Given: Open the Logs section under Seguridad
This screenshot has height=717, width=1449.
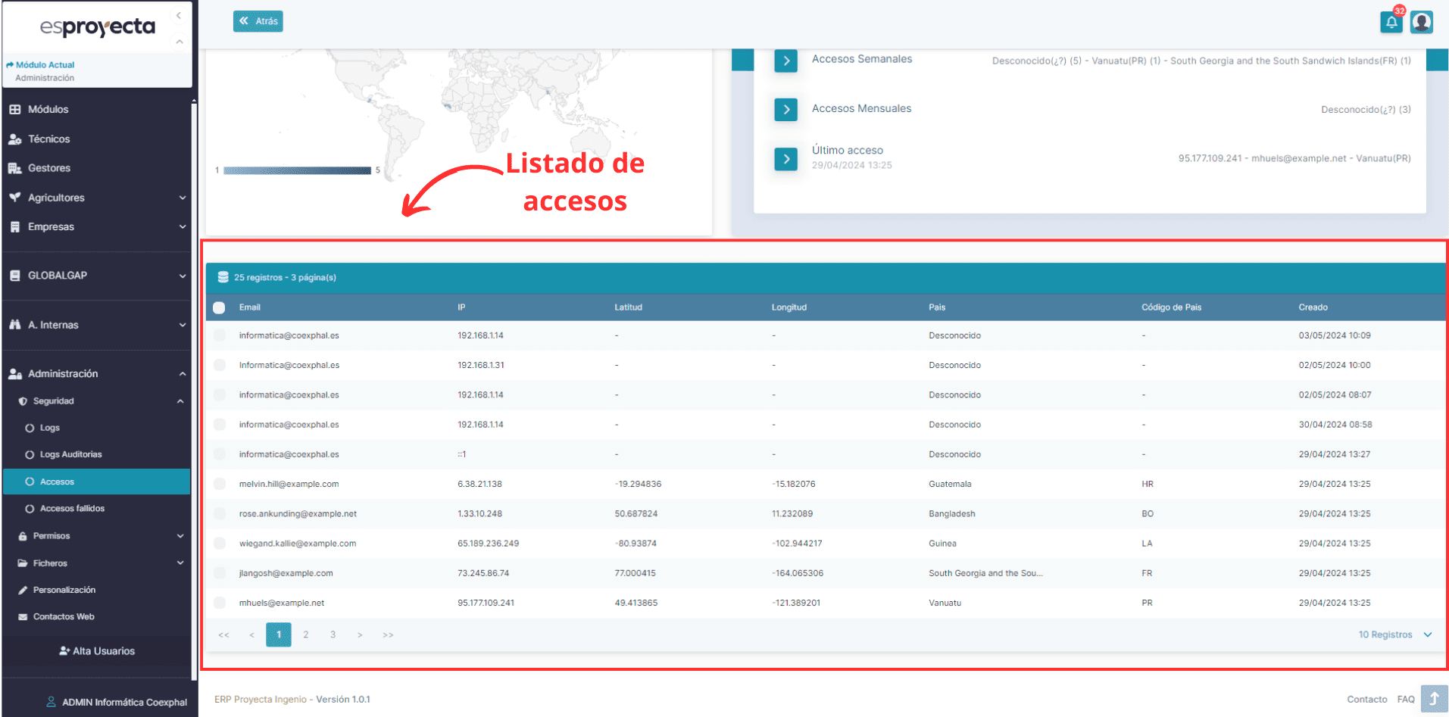Looking at the screenshot, I should pyautogui.click(x=51, y=428).
